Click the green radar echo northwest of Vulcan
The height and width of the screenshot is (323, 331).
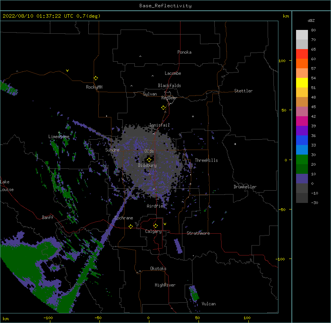pyautogui.click(x=194, y=294)
